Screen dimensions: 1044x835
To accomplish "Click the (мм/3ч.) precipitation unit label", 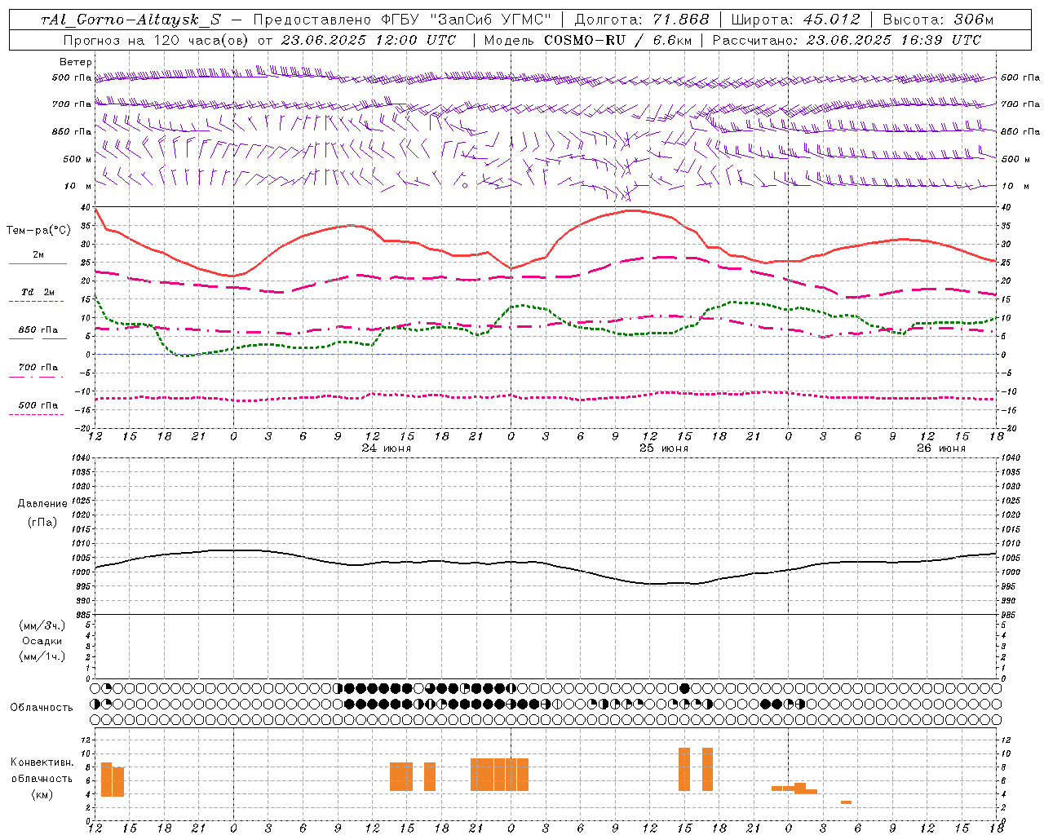I will click(42, 625).
